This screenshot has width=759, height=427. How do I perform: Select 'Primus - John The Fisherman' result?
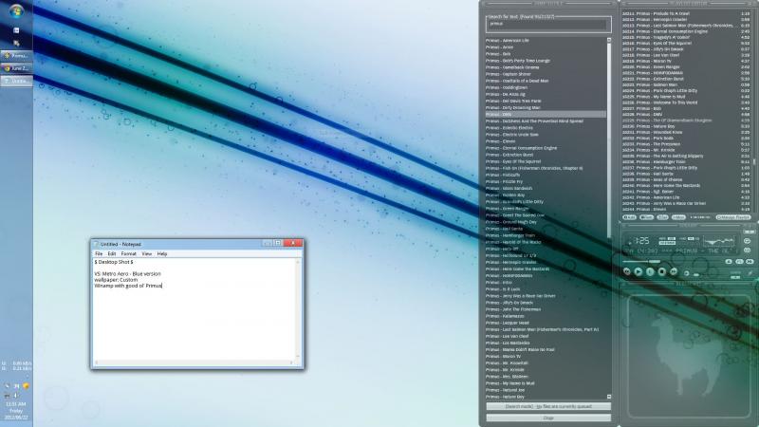pos(546,309)
